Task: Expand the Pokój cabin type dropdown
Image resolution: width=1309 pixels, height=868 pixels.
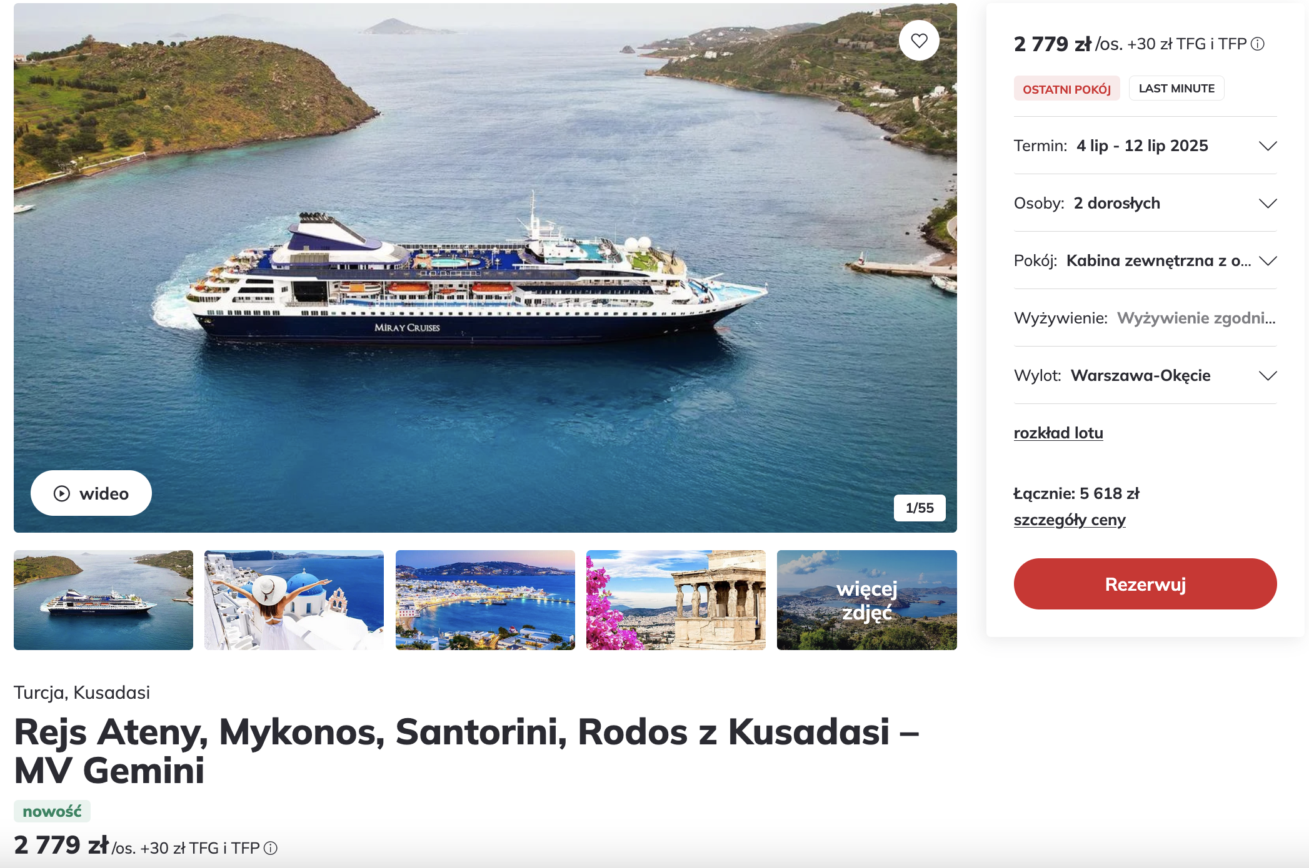Action: pyautogui.click(x=1145, y=260)
